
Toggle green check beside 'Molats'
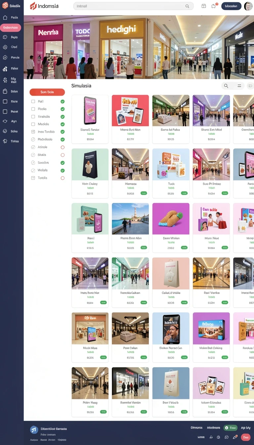pyautogui.click(x=63, y=171)
